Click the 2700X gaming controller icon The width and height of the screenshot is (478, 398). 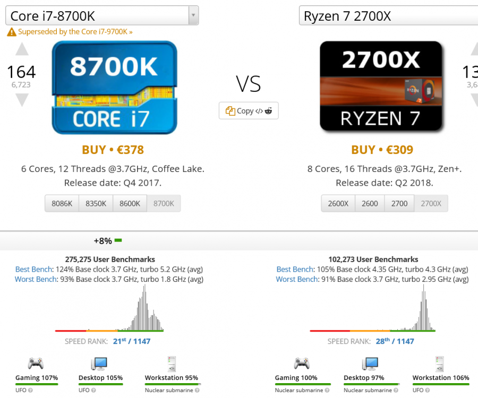coord(302,364)
